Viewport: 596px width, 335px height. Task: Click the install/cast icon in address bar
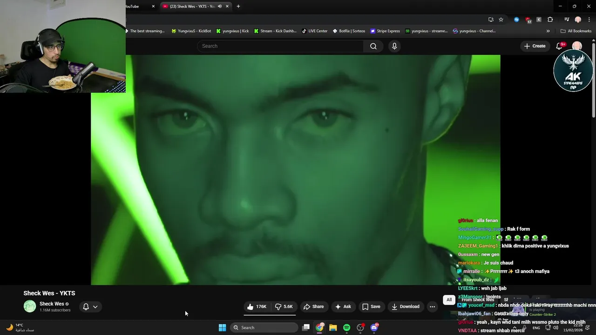(x=491, y=20)
